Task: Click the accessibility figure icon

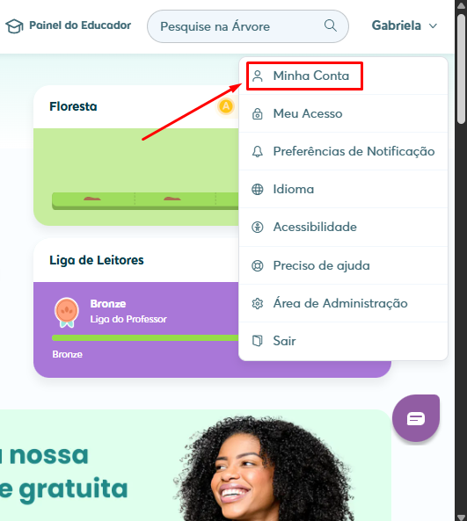Action: click(x=257, y=228)
